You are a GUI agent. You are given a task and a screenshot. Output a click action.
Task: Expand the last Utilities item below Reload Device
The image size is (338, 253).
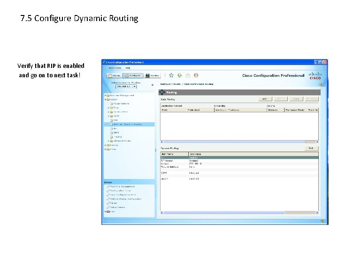(x=105, y=211)
